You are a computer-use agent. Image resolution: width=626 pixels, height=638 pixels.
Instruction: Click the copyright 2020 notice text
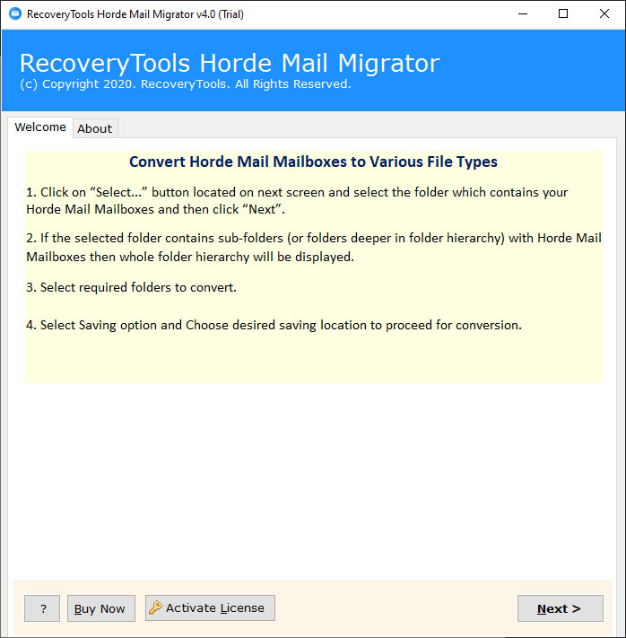(186, 83)
